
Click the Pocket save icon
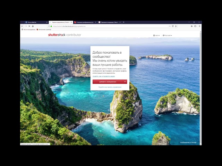[173, 26]
